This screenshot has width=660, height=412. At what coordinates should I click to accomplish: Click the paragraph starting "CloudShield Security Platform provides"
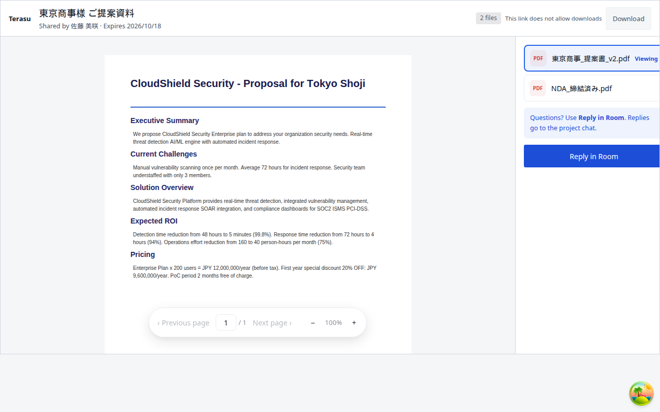pyautogui.click(x=251, y=205)
